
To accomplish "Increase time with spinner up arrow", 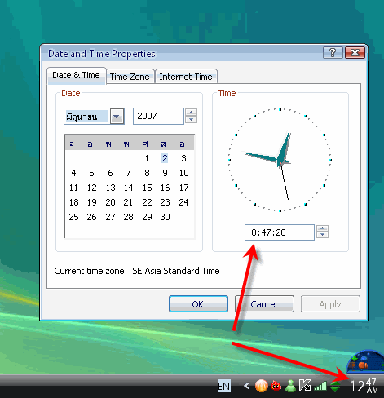I will point(322,228).
